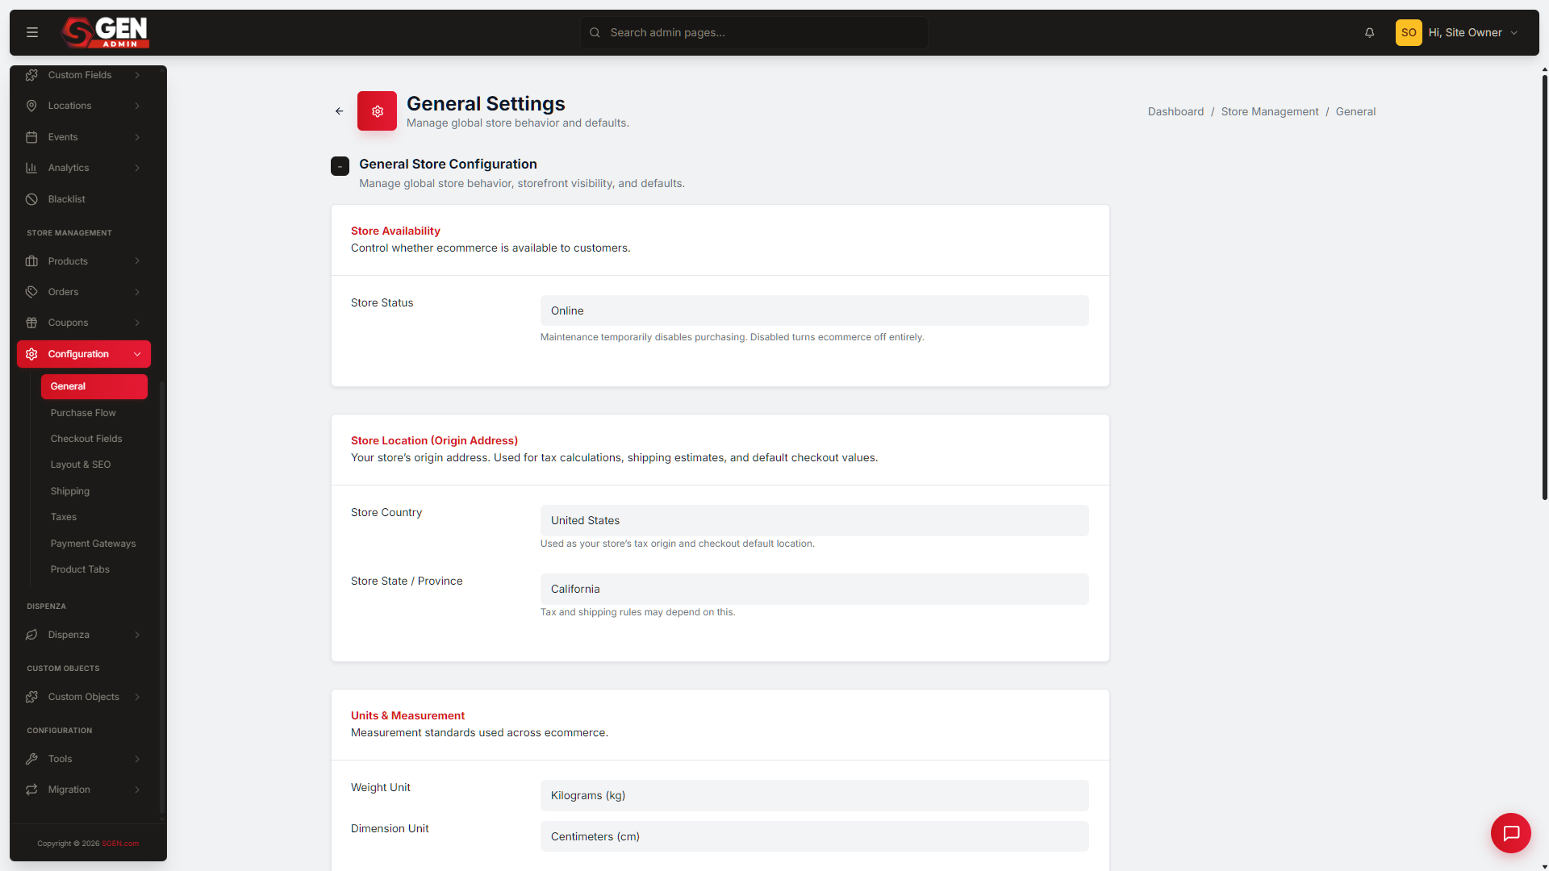Click the Analytics bar chart icon
The height and width of the screenshot is (871, 1549).
pos(31,168)
